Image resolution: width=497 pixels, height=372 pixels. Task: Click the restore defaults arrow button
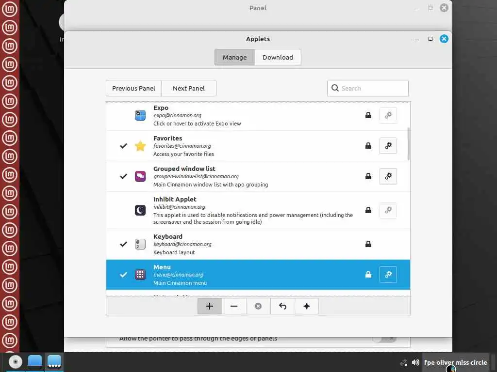pos(282,306)
